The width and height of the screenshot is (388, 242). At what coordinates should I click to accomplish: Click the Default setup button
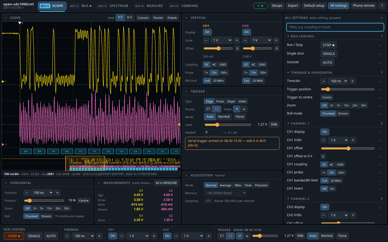click(x=314, y=6)
